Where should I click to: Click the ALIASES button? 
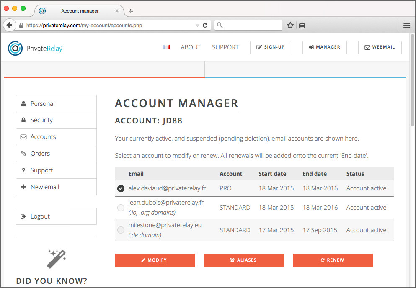coord(244,260)
